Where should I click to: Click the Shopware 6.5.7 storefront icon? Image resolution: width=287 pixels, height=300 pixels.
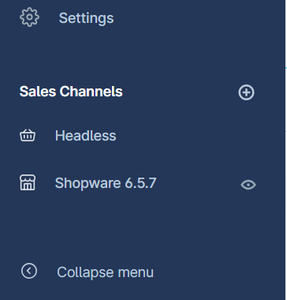28,182
